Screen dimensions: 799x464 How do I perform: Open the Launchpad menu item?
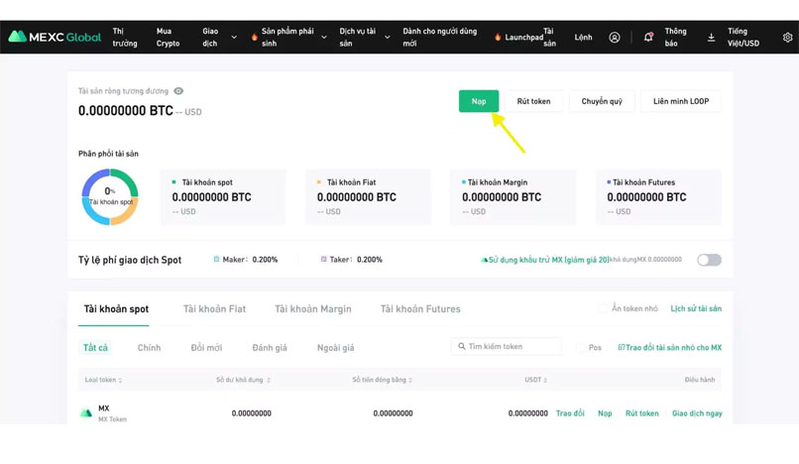tap(523, 38)
